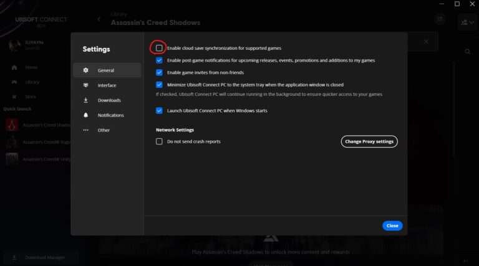This screenshot has height=266, width=479.
Task: Go to Home in main sidebar
Action: 31,67
